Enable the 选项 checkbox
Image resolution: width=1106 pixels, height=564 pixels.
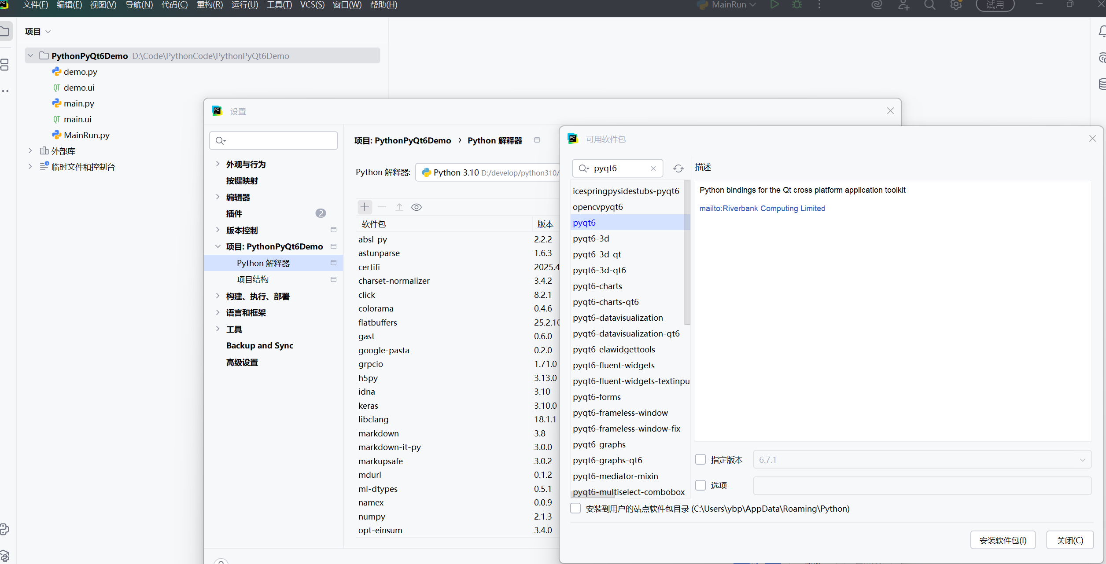coord(700,485)
